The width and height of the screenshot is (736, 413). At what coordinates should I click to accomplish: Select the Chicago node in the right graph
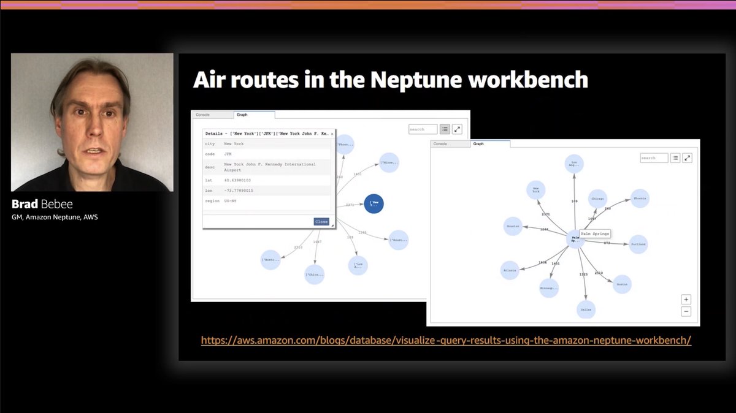coord(597,198)
